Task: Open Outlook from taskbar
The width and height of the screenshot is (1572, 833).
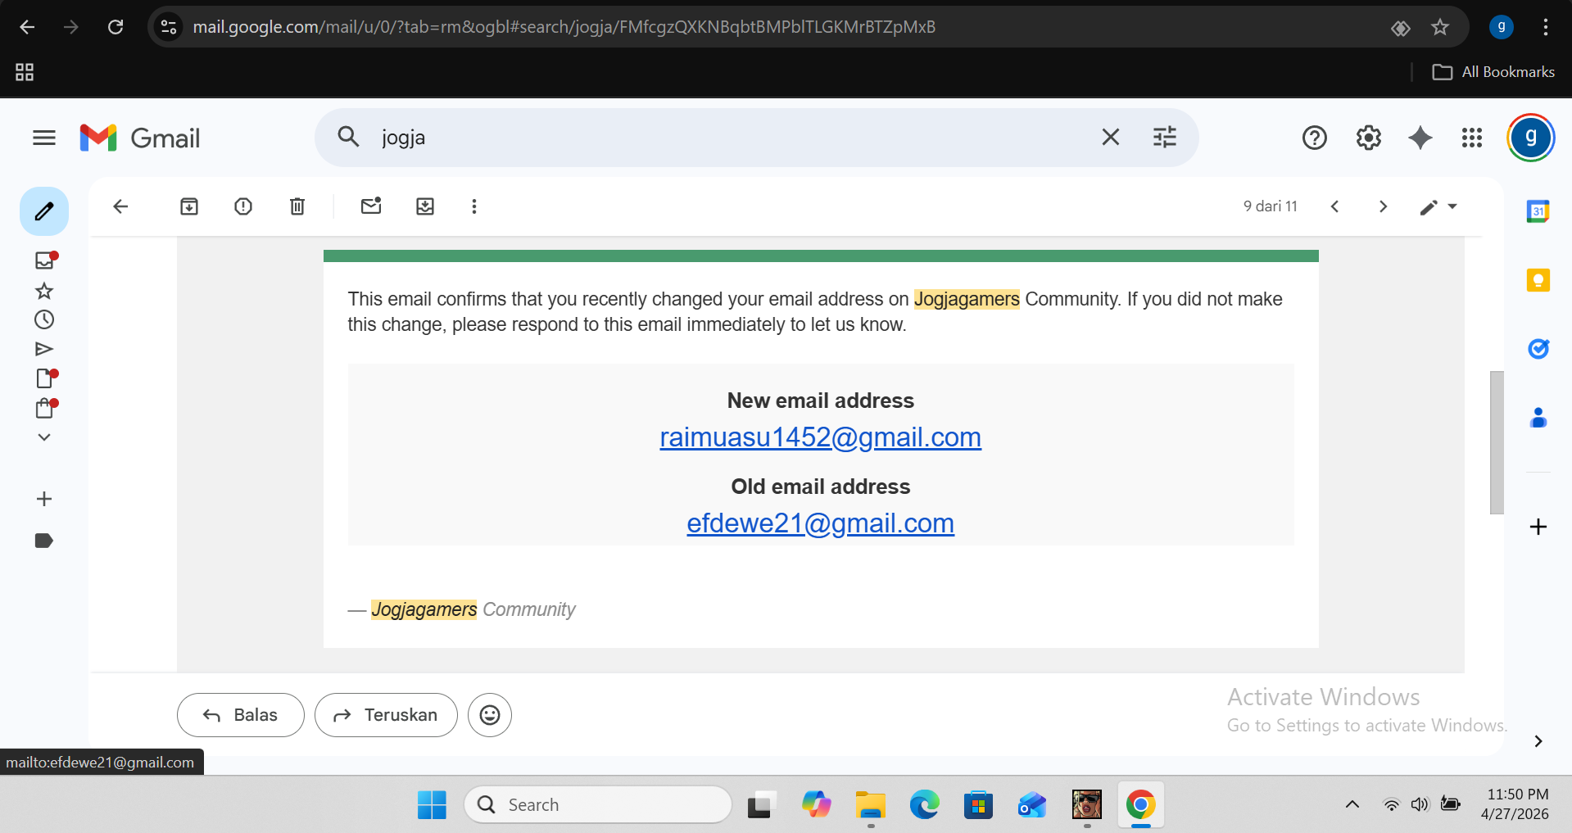Action: pos(1032,804)
